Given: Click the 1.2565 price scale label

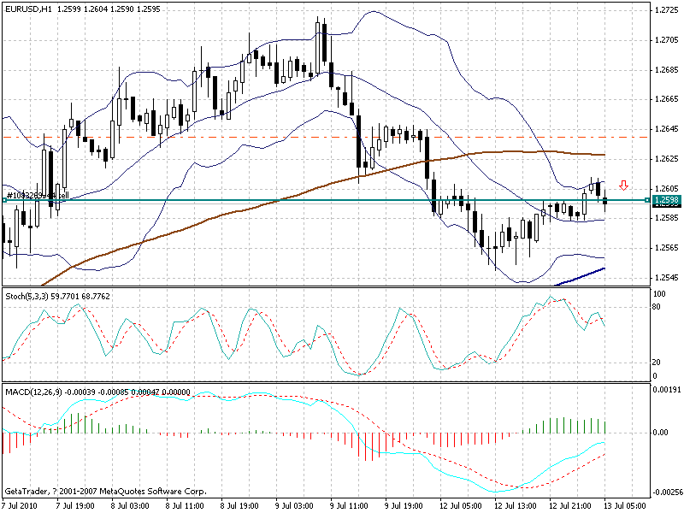Looking at the screenshot, I should point(667,248).
